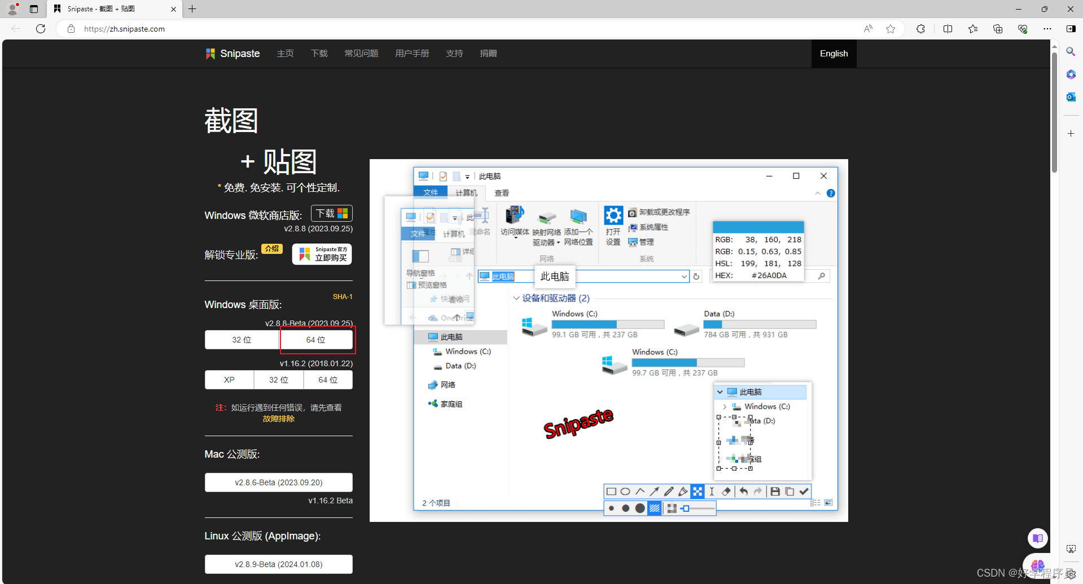
Task: Click the Microsoft Store 下载 button
Action: coord(332,213)
